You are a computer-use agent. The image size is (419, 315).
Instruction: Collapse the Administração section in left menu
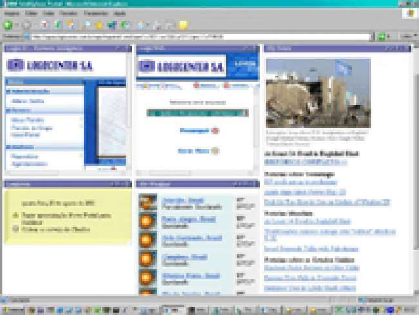click(9, 92)
